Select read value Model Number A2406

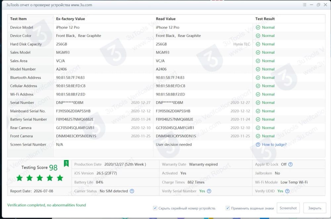161,69
